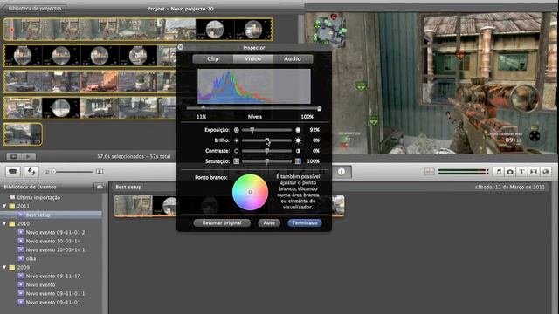The width and height of the screenshot is (559, 314).
Task: Select Novo evento 10-03-14 1
Action: tap(55, 249)
